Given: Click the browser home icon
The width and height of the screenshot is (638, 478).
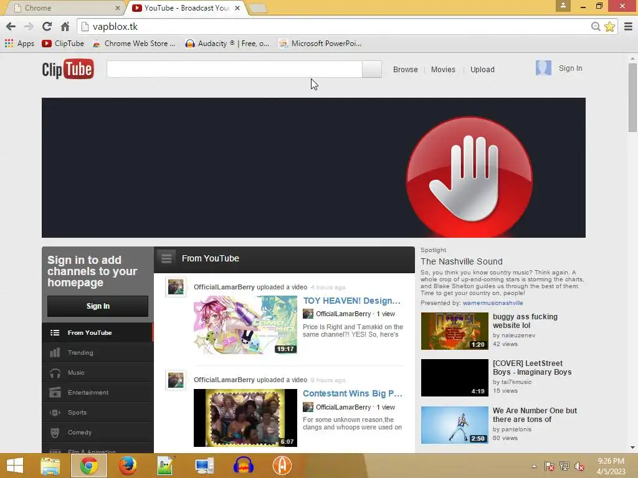Looking at the screenshot, I should (x=65, y=26).
